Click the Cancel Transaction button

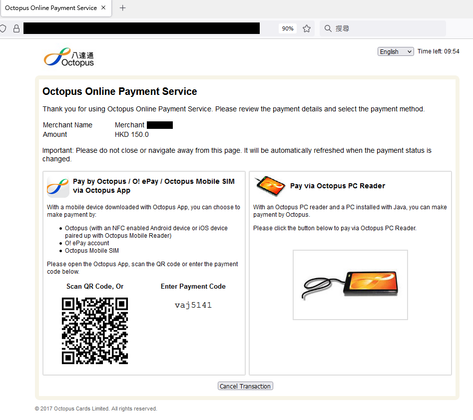coord(245,386)
